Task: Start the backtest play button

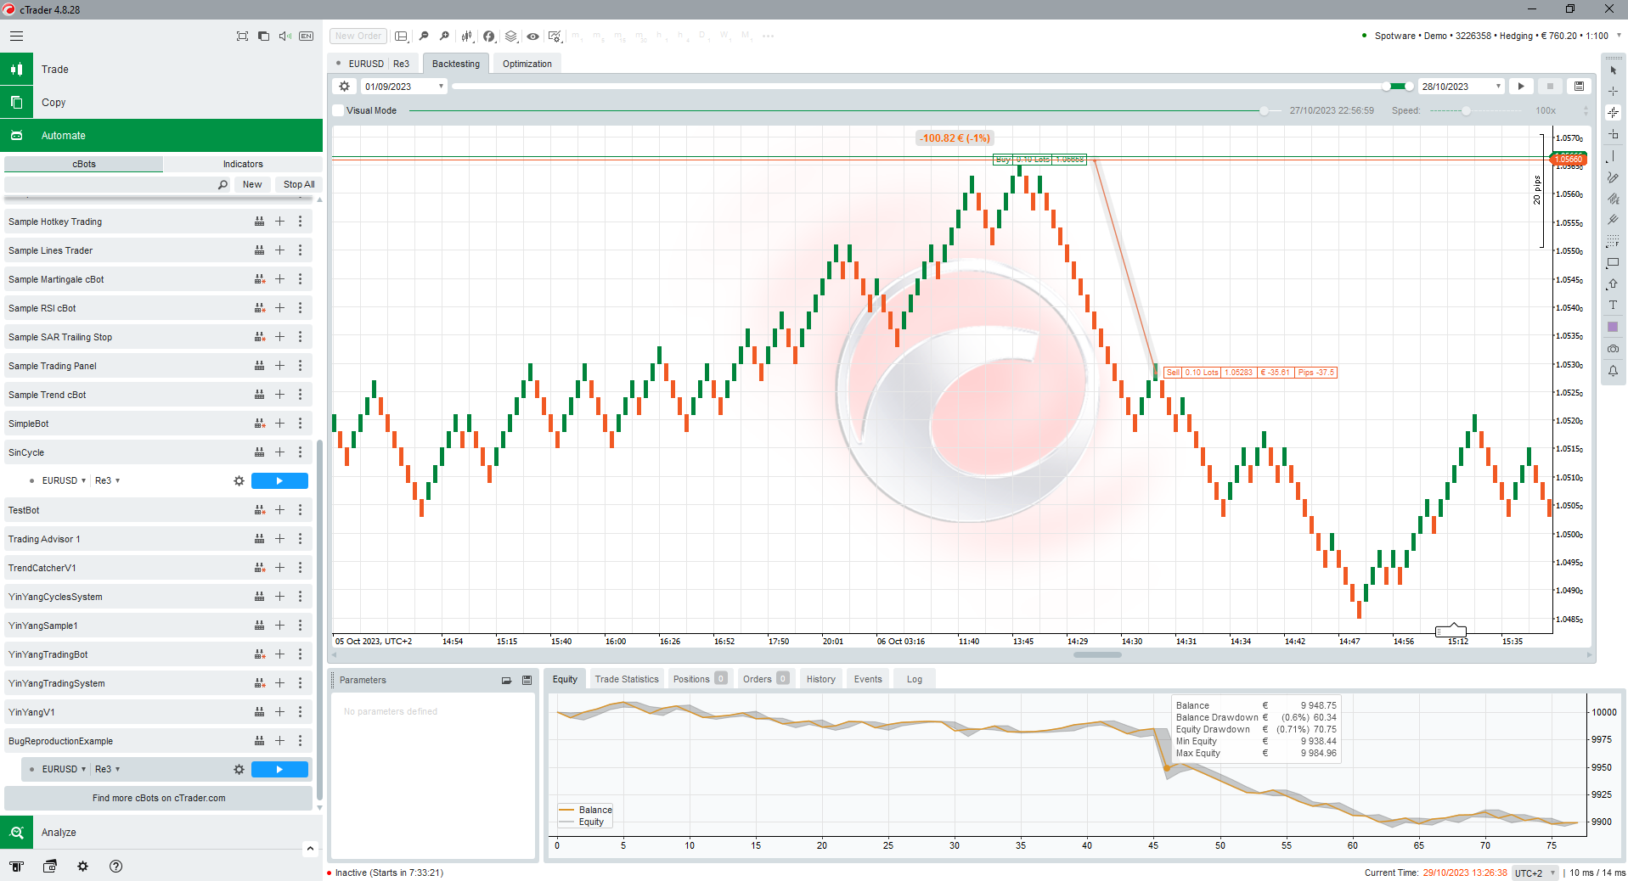Action: pos(1521,87)
